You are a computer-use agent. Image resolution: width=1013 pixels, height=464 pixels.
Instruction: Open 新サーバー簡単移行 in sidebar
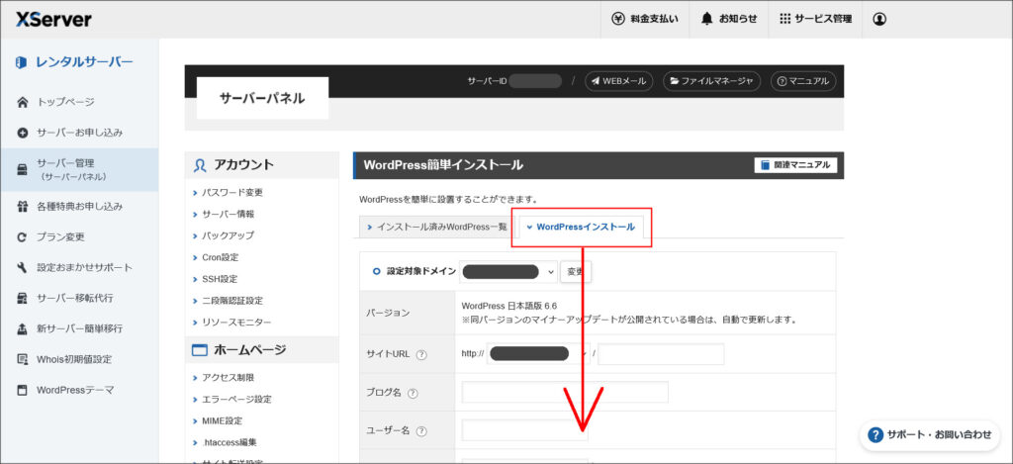[x=79, y=328]
